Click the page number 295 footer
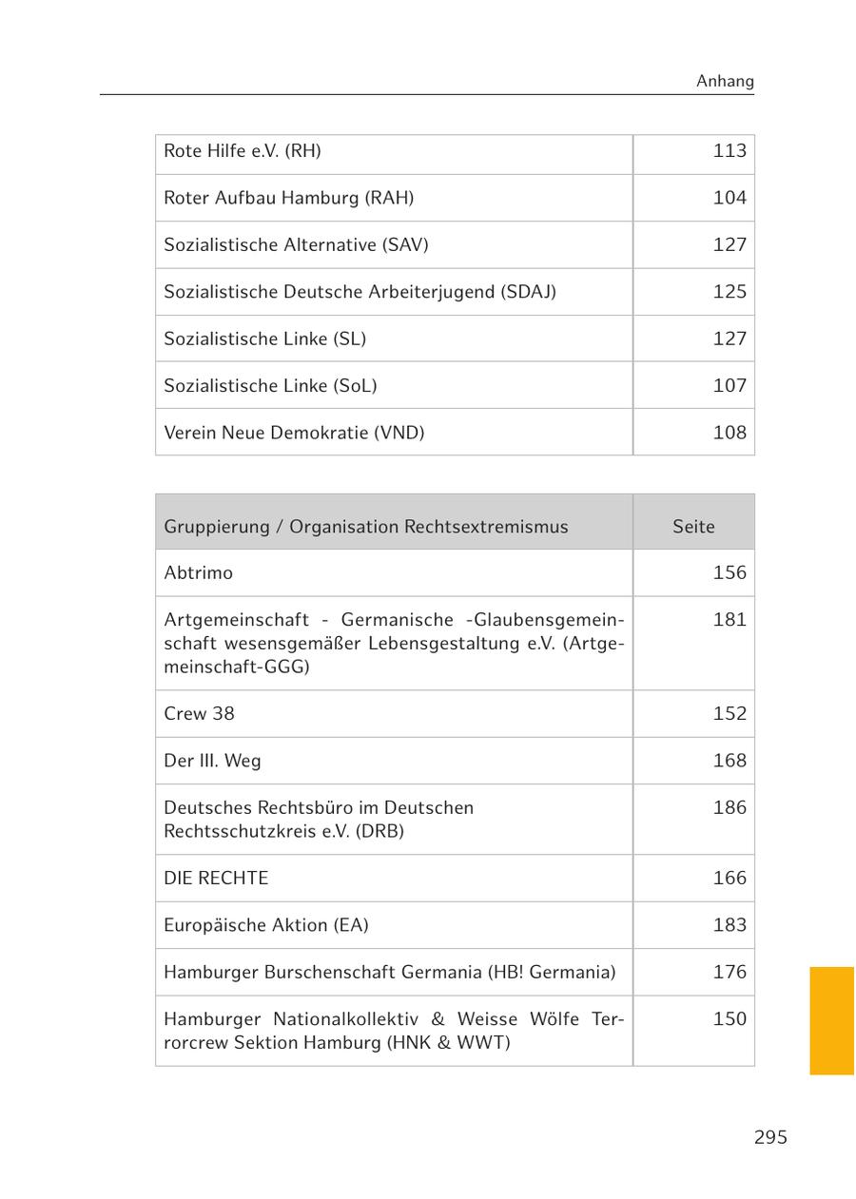Image resolution: width=856 pixels, height=1199 pixels. [770, 1138]
